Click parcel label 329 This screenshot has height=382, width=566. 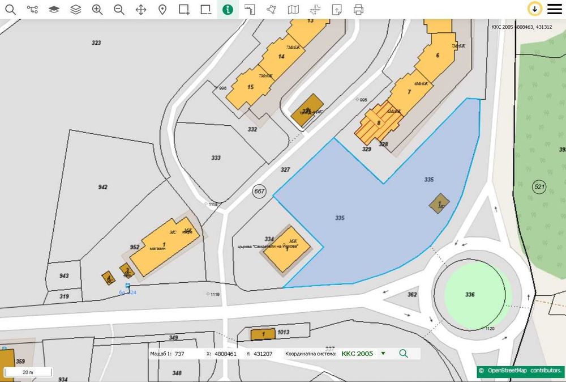point(367,149)
